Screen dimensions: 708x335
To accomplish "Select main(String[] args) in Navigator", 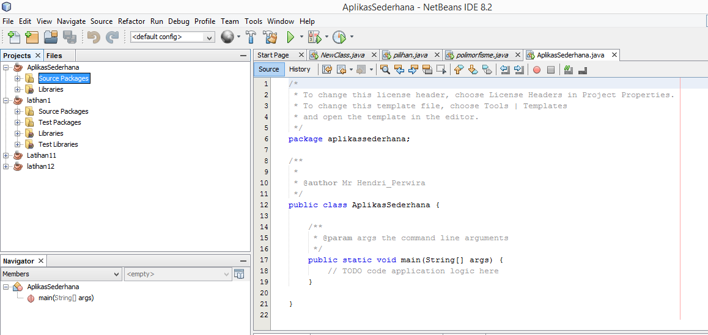I will click(x=66, y=298).
